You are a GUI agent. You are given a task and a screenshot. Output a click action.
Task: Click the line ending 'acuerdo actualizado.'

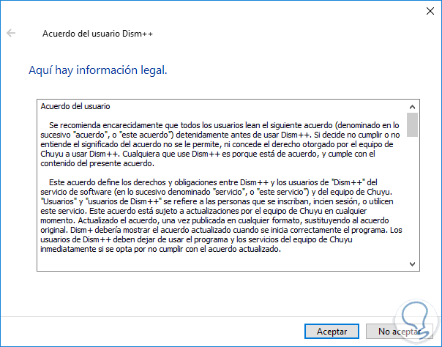(161, 249)
